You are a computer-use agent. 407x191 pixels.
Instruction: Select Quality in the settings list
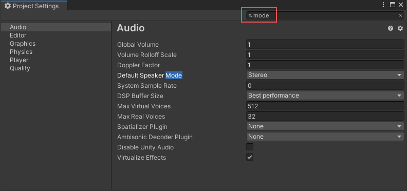coord(56,68)
